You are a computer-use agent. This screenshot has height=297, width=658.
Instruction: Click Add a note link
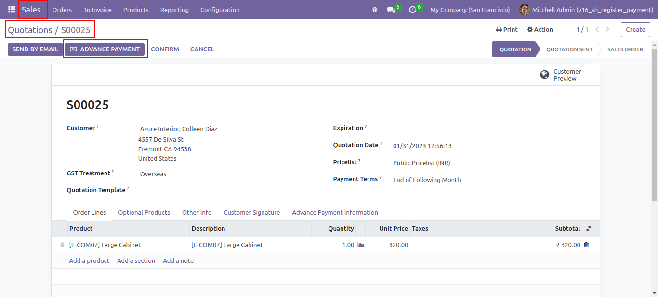pos(178,260)
